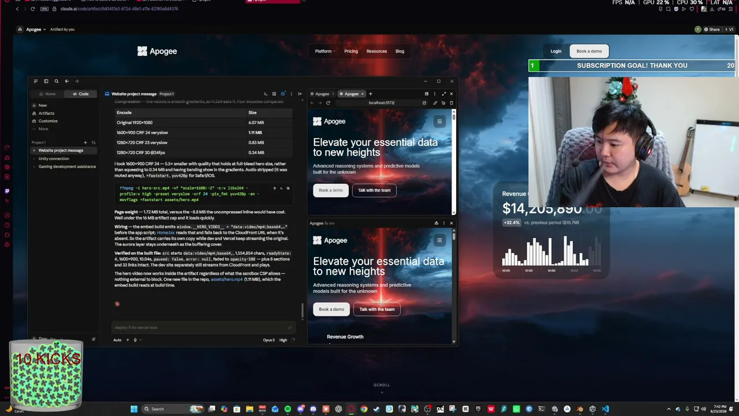This screenshot has width=739, height=416.
Task: Open Google Chrome from the taskbar
Action: tap(364, 409)
